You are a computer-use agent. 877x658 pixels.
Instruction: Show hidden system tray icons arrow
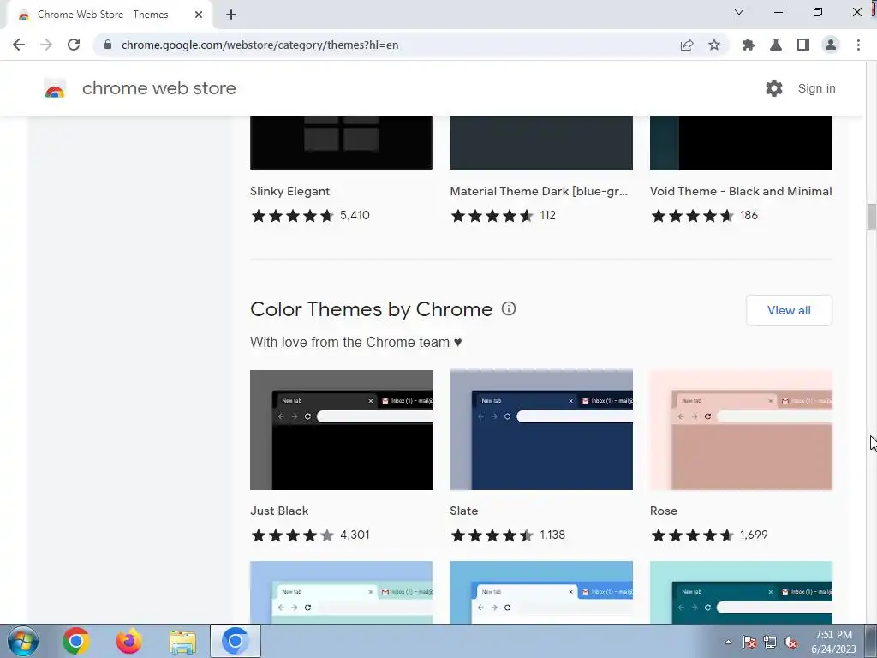(x=728, y=642)
